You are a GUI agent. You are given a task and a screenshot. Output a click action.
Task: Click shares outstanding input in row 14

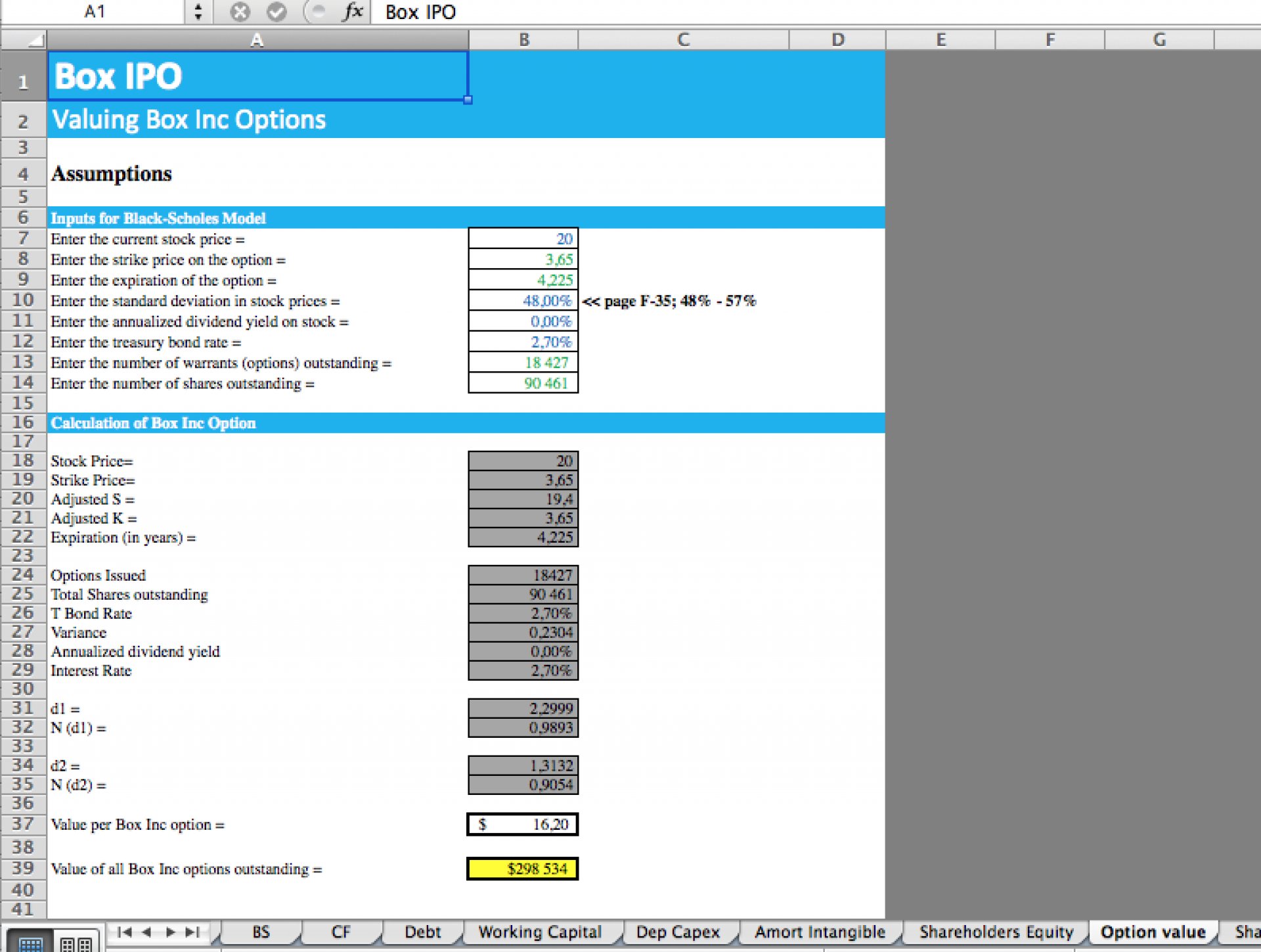click(x=523, y=383)
